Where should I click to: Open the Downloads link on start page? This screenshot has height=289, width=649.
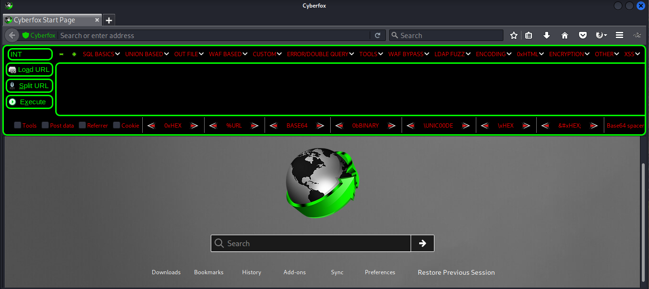pos(166,272)
